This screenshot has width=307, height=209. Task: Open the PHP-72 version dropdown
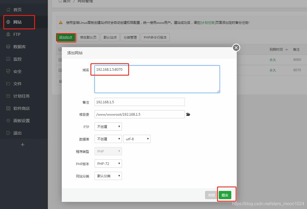pos(108,164)
